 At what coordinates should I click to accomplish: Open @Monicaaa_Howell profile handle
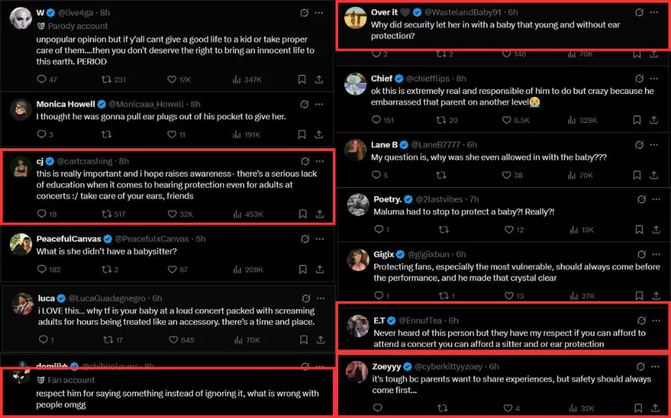click(x=148, y=104)
